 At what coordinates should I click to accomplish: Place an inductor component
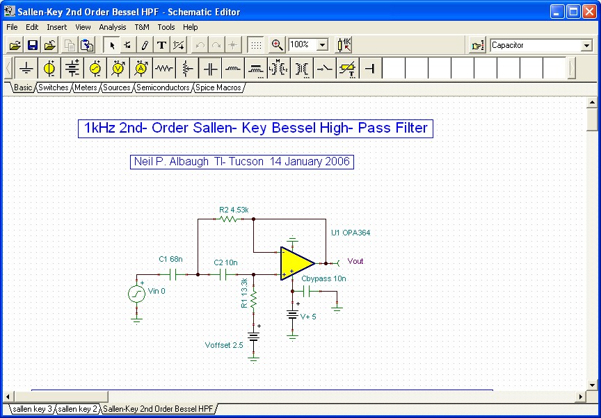(x=233, y=69)
